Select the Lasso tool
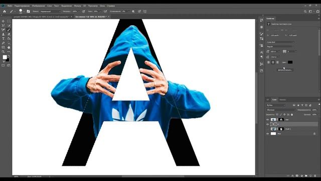 pos(3,26)
